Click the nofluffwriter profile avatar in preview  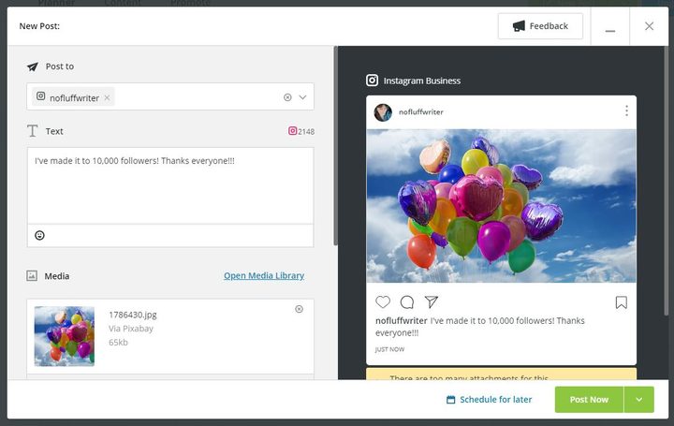[x=383, y=112]
